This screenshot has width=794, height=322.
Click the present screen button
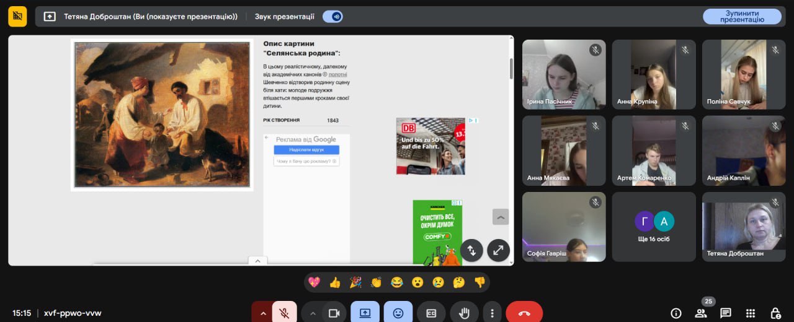pos(365,313)
